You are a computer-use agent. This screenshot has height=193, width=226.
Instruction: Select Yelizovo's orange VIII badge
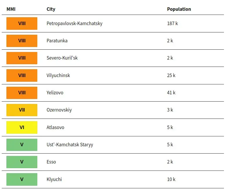pyautogui.click(x=22, y=93)
